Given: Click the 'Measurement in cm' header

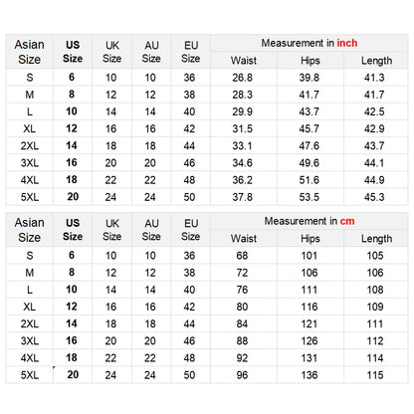Looking at the screenshot, I should tap(310, 221).
